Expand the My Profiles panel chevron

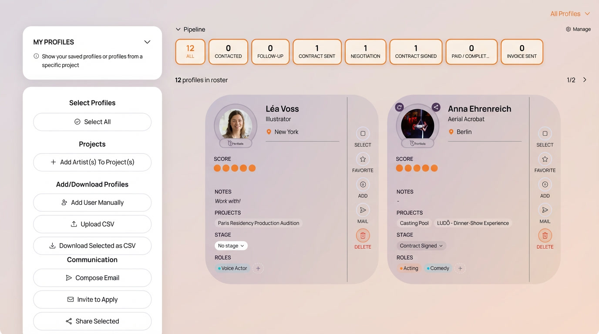(x=147, y=42)
